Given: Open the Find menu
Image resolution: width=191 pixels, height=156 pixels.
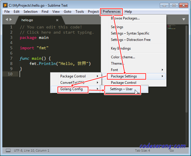Looking at the screenshot, I should [45, 12].
